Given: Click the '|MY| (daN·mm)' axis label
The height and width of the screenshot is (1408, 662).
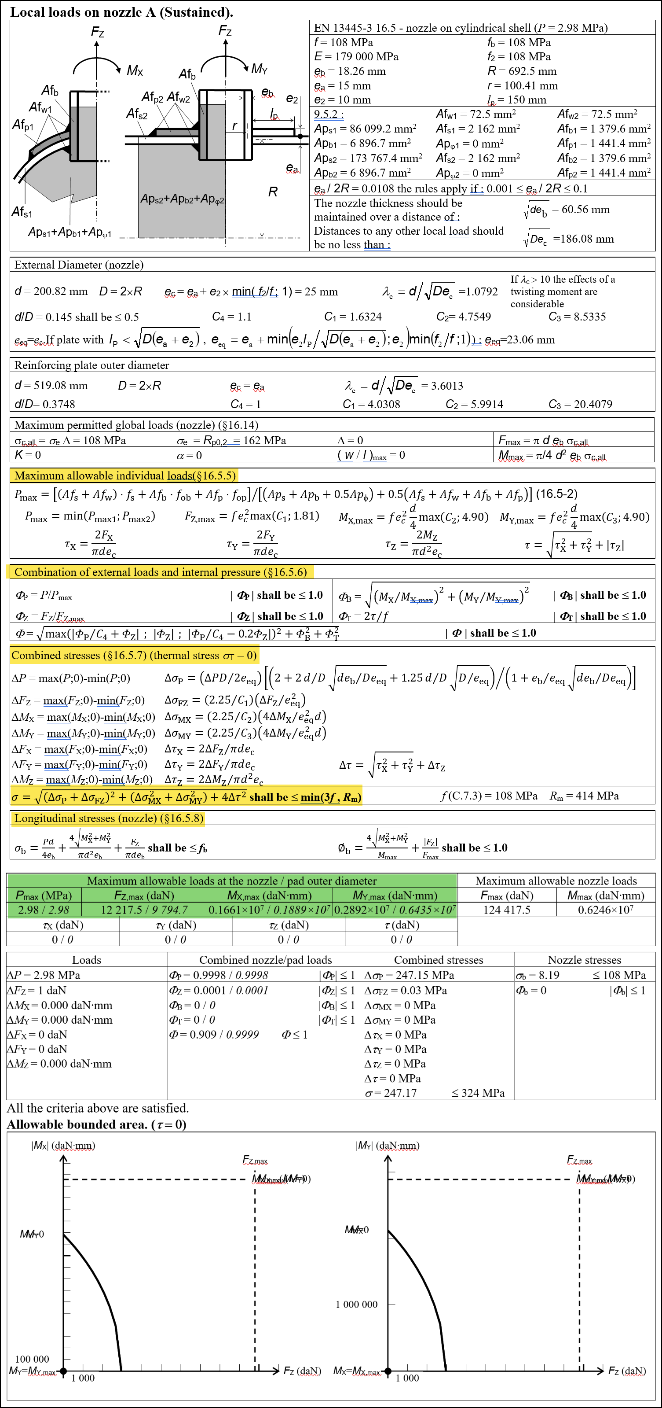Looking at the screenshot, I should 388,1145.
